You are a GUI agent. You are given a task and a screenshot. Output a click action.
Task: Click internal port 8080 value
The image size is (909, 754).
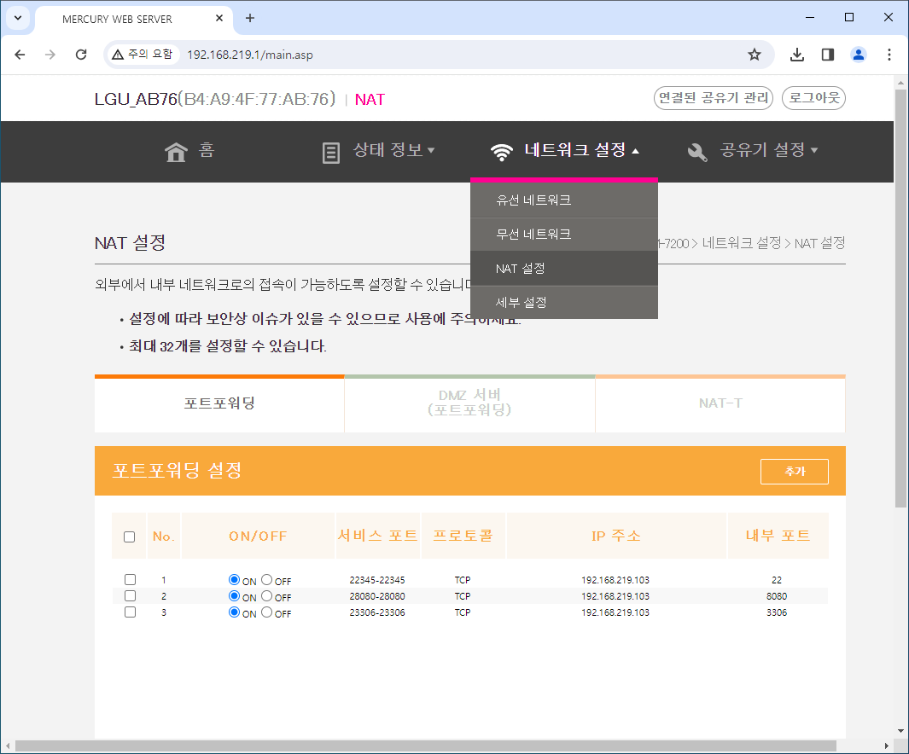pyautogui.click(x=777, y=596)
